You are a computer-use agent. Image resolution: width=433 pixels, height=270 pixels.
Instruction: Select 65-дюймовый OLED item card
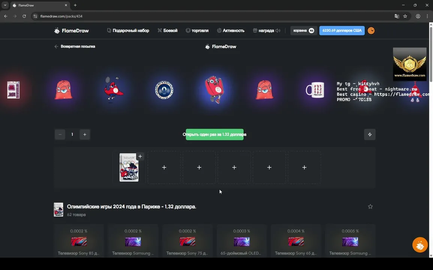click(x=242, y=241)
